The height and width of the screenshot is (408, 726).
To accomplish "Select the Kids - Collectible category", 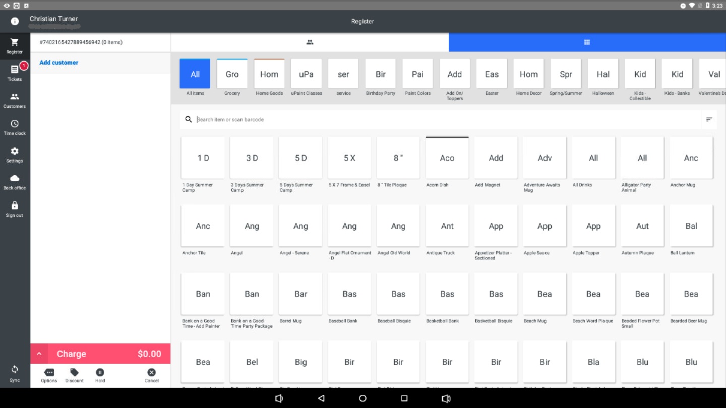I will [640, 80].
